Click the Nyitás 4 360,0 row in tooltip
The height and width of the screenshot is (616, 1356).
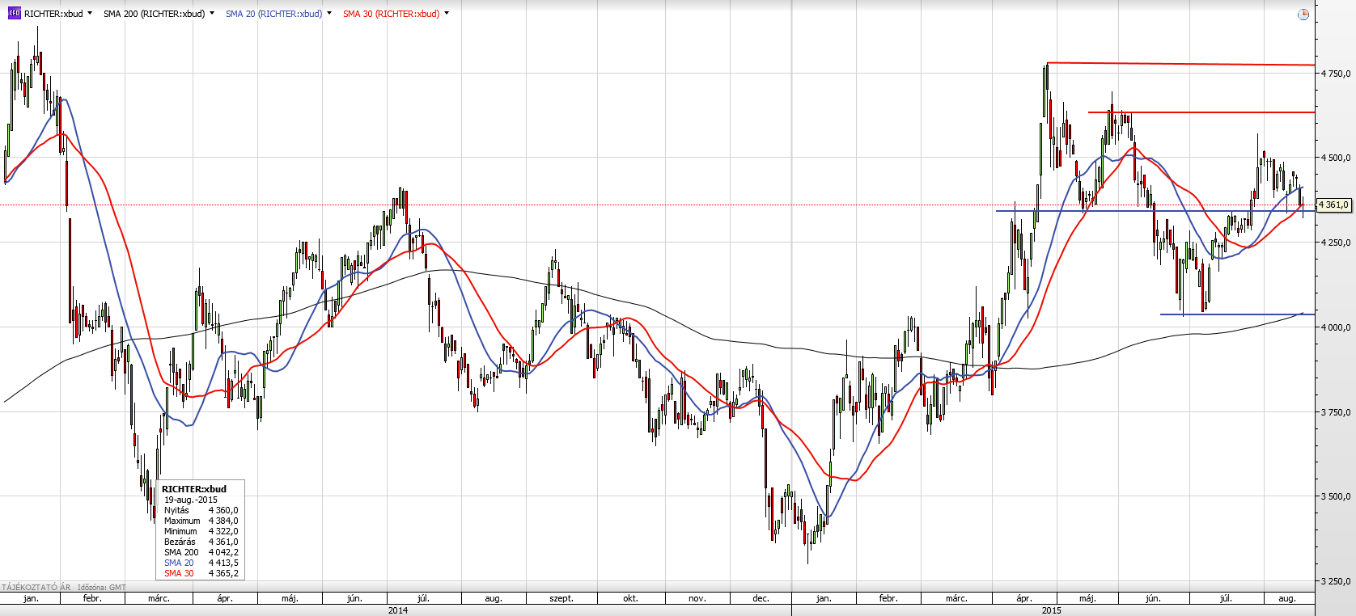pyautogui.click(x=201, y=510)
